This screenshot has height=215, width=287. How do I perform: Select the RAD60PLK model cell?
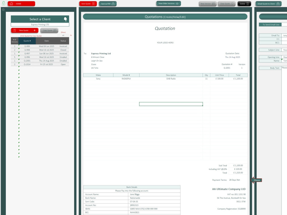coord(126,79)
